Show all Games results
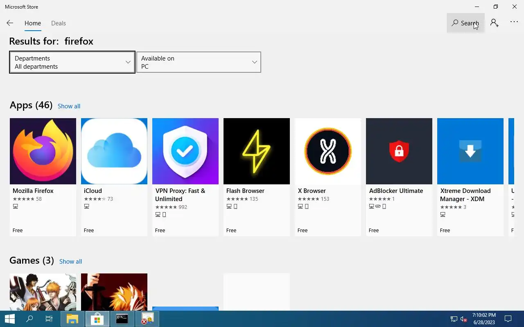Viewport: 524px width, 327px height. click(x=70, y=262)
